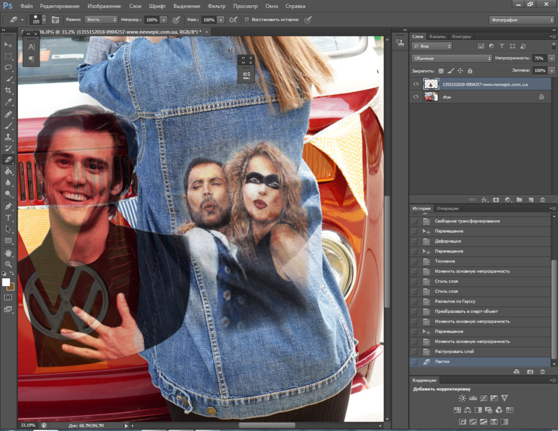Toggle visibility of the 1355152018-0904257 layer
The height and width of the screenshot is (431, 559).
(416, 84)
